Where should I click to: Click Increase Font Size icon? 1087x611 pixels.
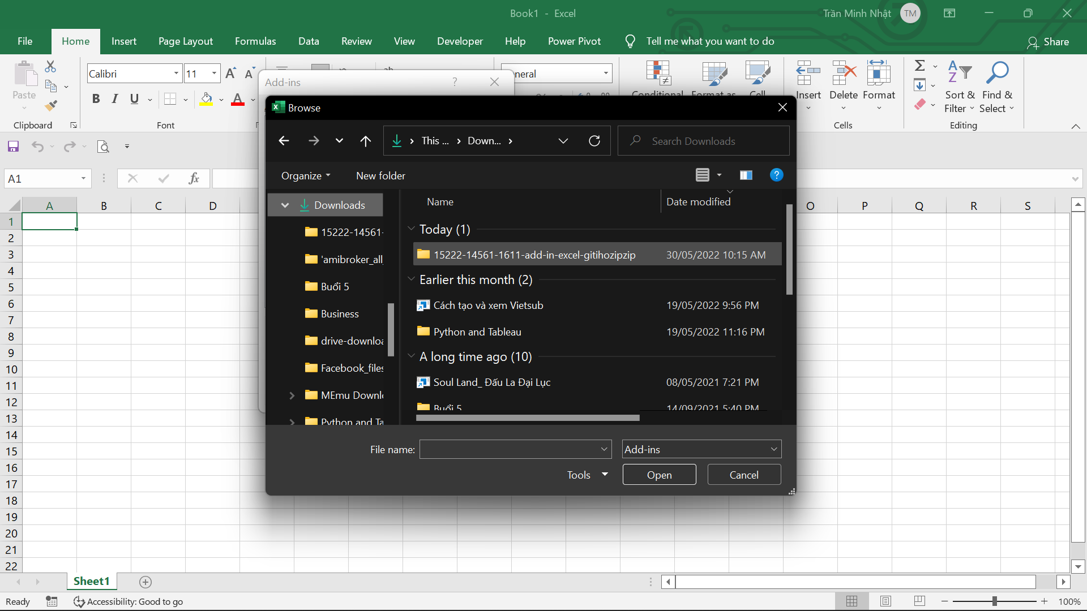(230, 74)
